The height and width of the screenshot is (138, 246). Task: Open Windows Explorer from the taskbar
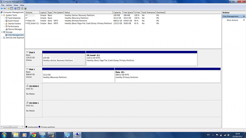pos(16,135)
